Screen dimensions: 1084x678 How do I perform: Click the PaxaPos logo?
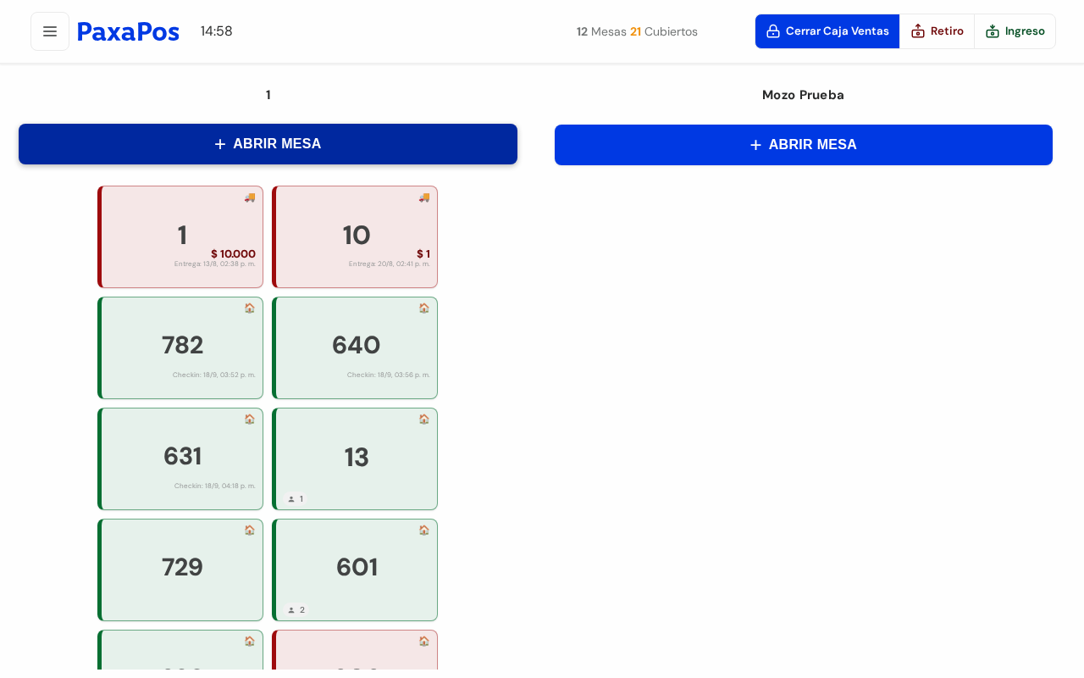(x=128, y=31)
